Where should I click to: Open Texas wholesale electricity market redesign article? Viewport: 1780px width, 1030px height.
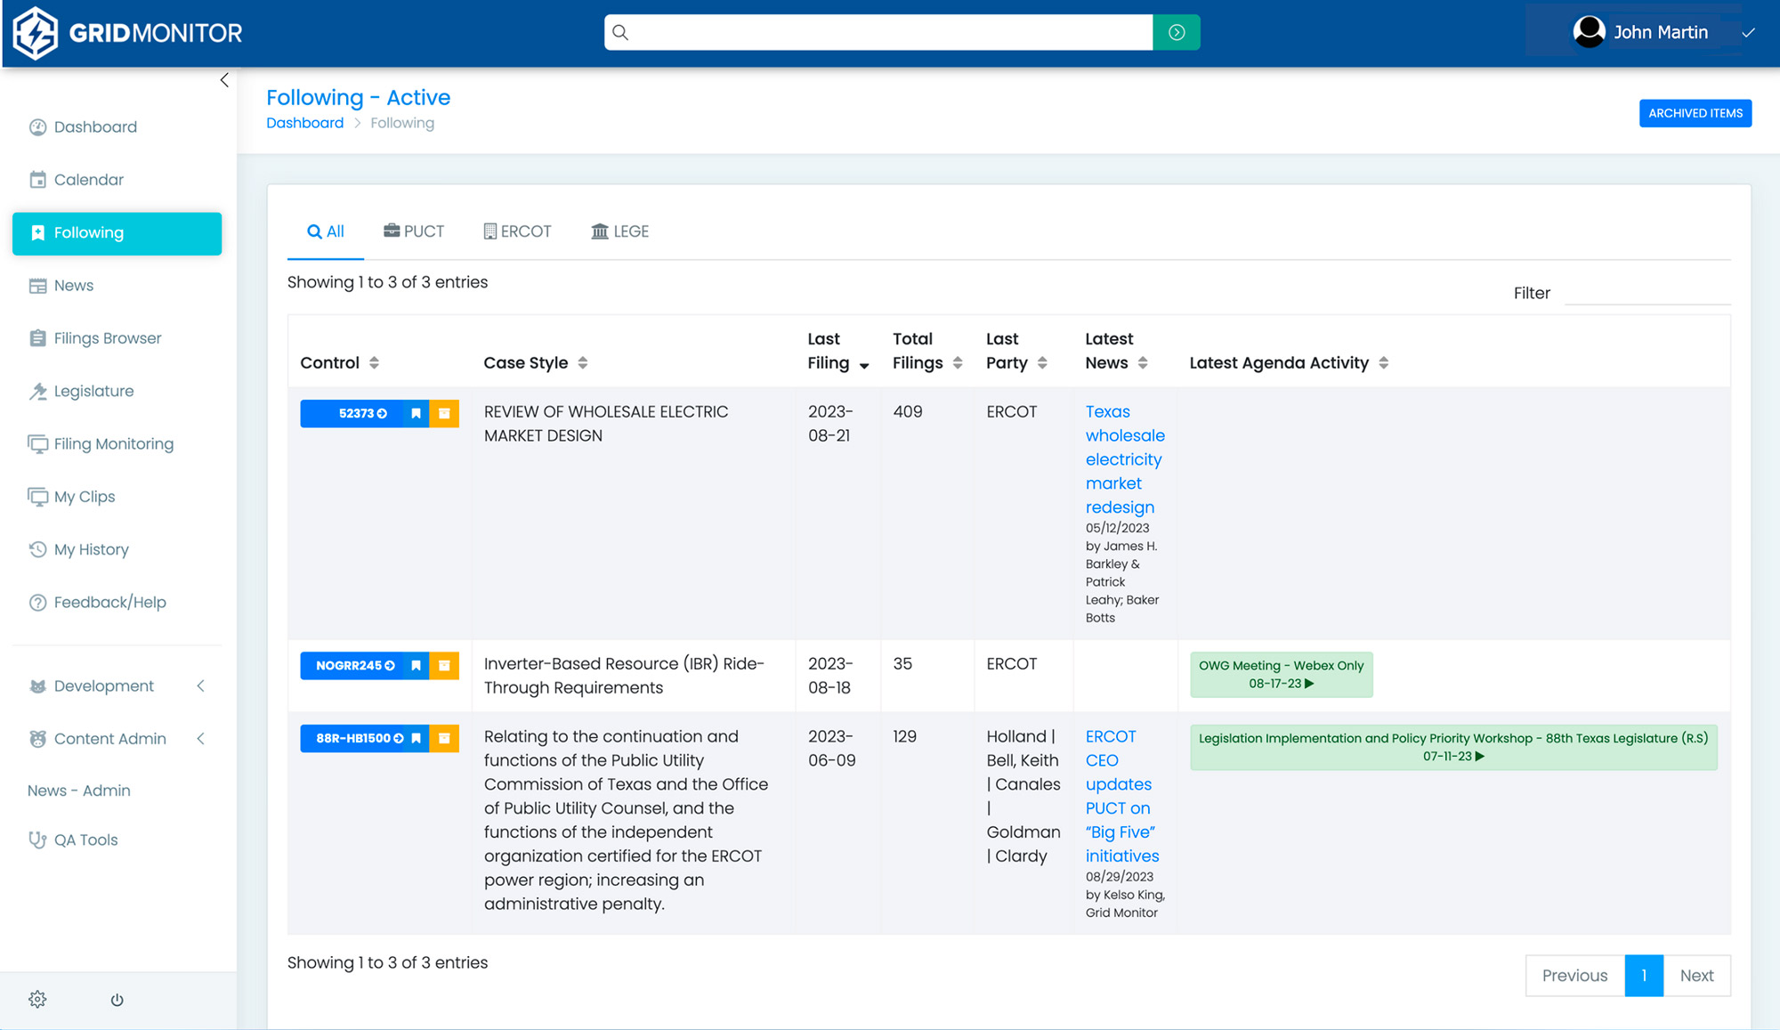point(1124,459)
